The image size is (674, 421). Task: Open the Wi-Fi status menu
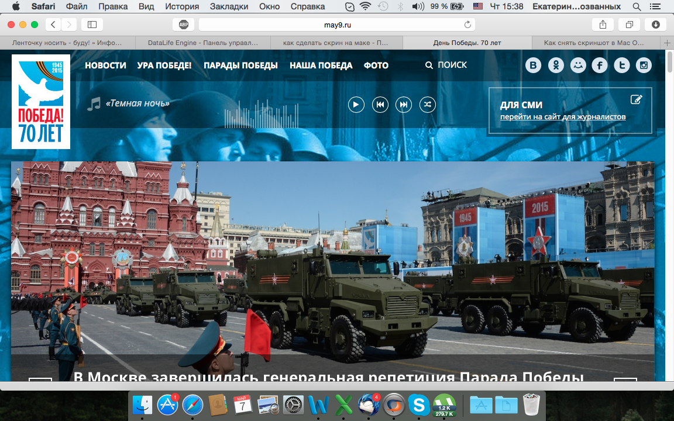point(365,7)
